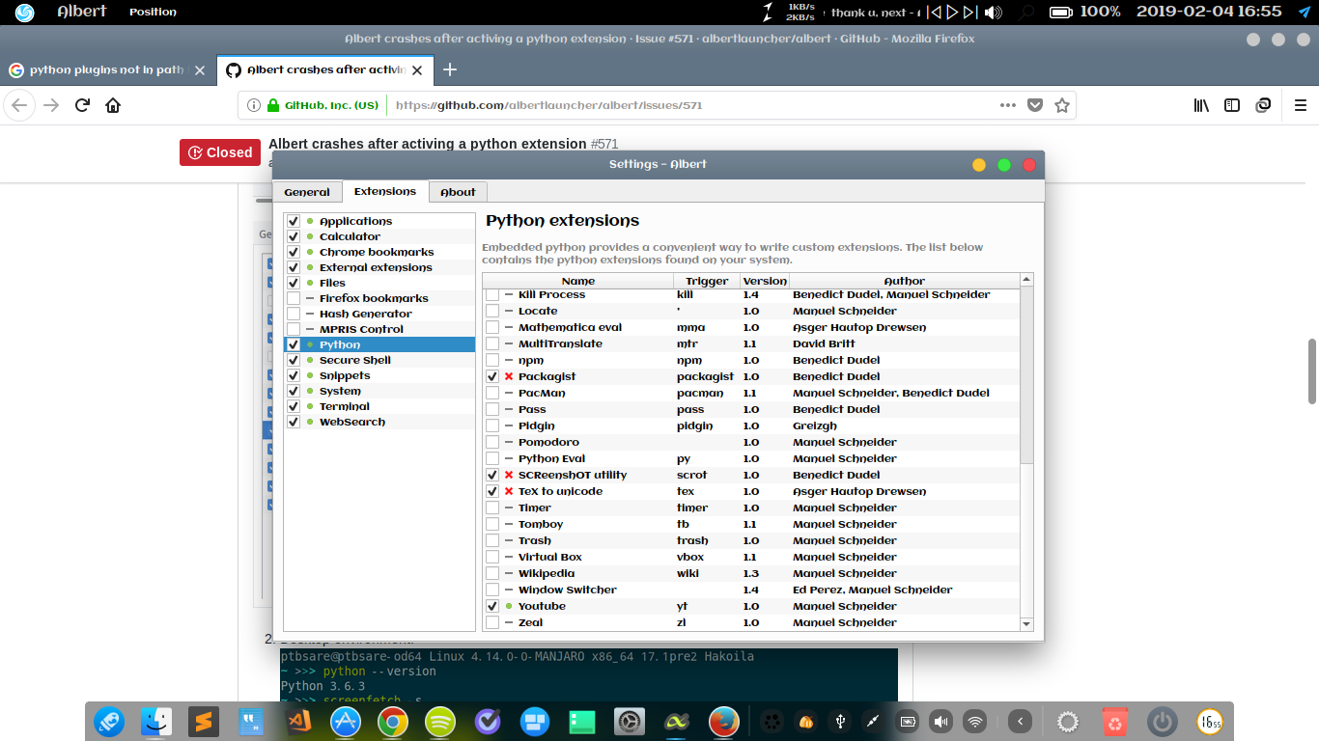
Task: Reload the current page in Firefox
Action: click(82, 105)
